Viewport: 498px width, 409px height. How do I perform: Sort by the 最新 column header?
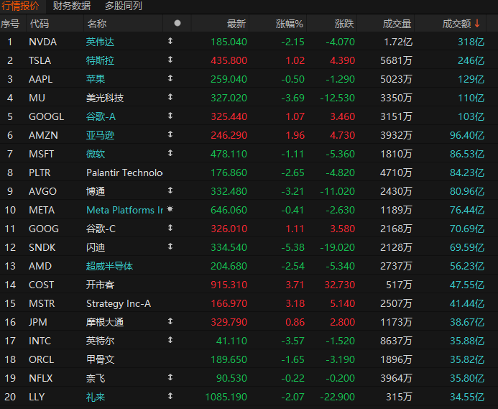(x=236, y=24)
